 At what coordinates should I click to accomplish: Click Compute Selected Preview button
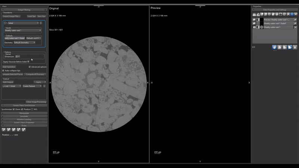pyautogui.click(x=13, y=74)
